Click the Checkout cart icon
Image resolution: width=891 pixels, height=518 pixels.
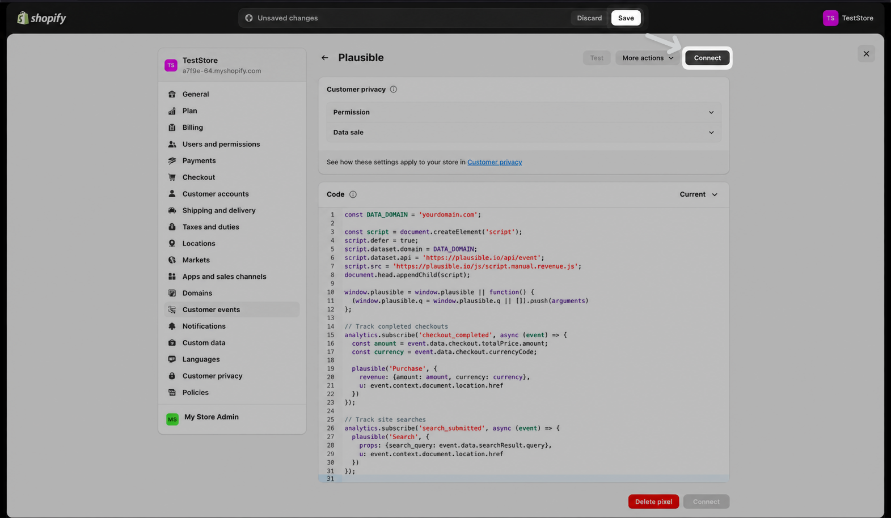[x=172, y=177]
